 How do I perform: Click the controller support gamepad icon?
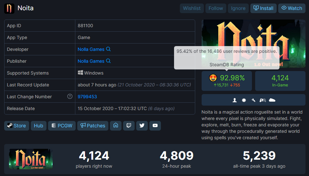263,100
